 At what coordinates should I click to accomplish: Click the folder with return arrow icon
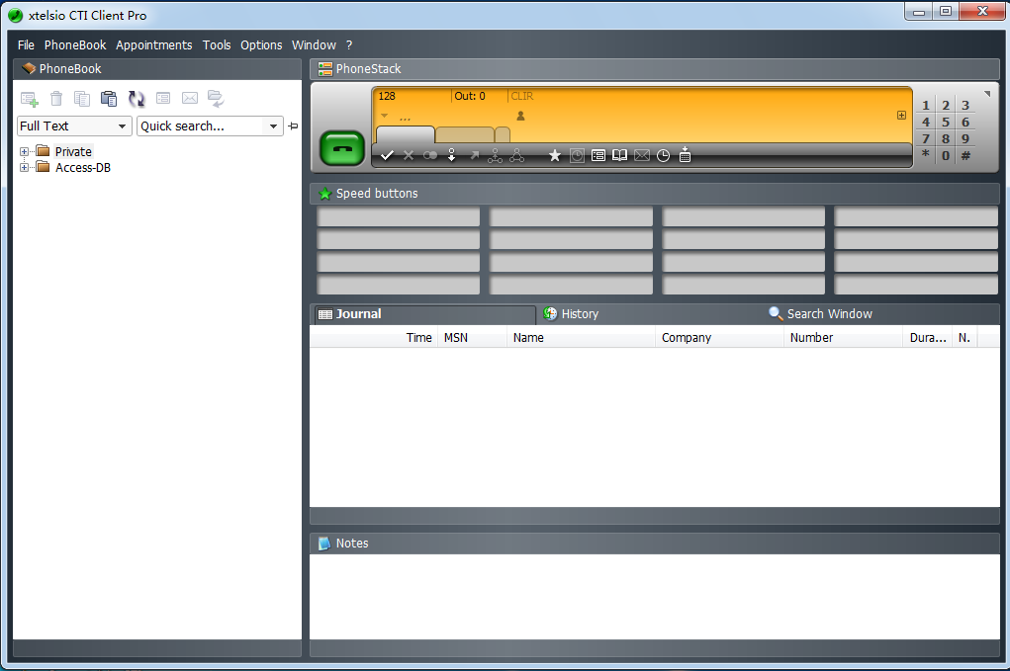(216, 99)
